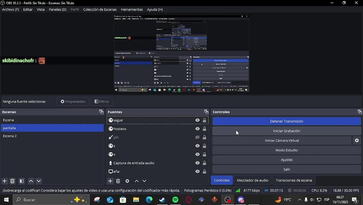
Task: Pop out the Controles dock panel
Action: click(x=360, y=112)
